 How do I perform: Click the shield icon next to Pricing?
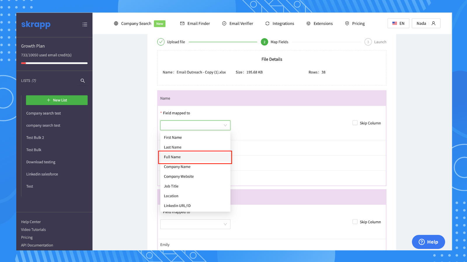pyautogui.click(x=347, y=24)
